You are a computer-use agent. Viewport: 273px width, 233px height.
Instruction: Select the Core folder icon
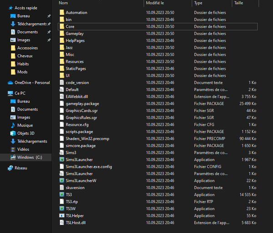point(62,27)
